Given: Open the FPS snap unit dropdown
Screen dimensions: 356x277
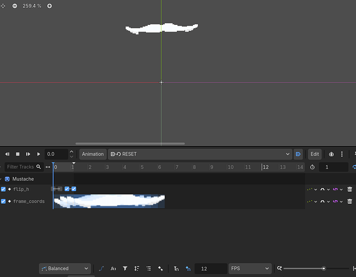Looking at the screenshot, I should 250,269.
